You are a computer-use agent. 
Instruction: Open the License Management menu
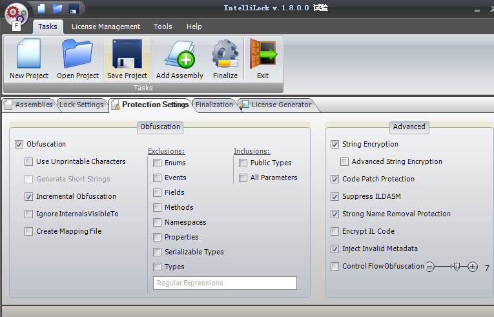click(x=106, y=26)
